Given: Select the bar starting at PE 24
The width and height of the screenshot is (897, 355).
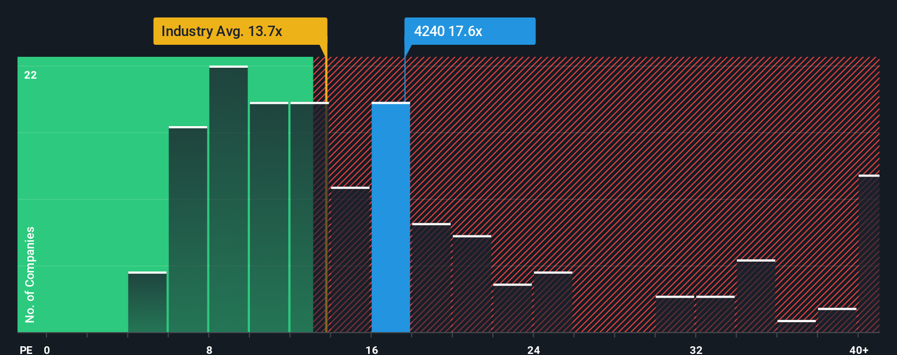Looking at the screenshot, I should (x=553, y=302).
